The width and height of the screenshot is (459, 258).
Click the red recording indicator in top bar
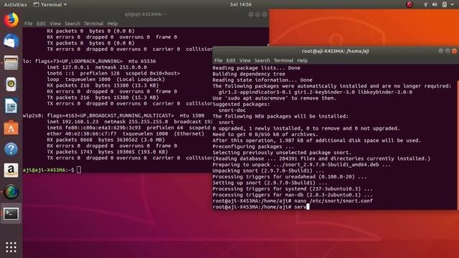[410, 4]
